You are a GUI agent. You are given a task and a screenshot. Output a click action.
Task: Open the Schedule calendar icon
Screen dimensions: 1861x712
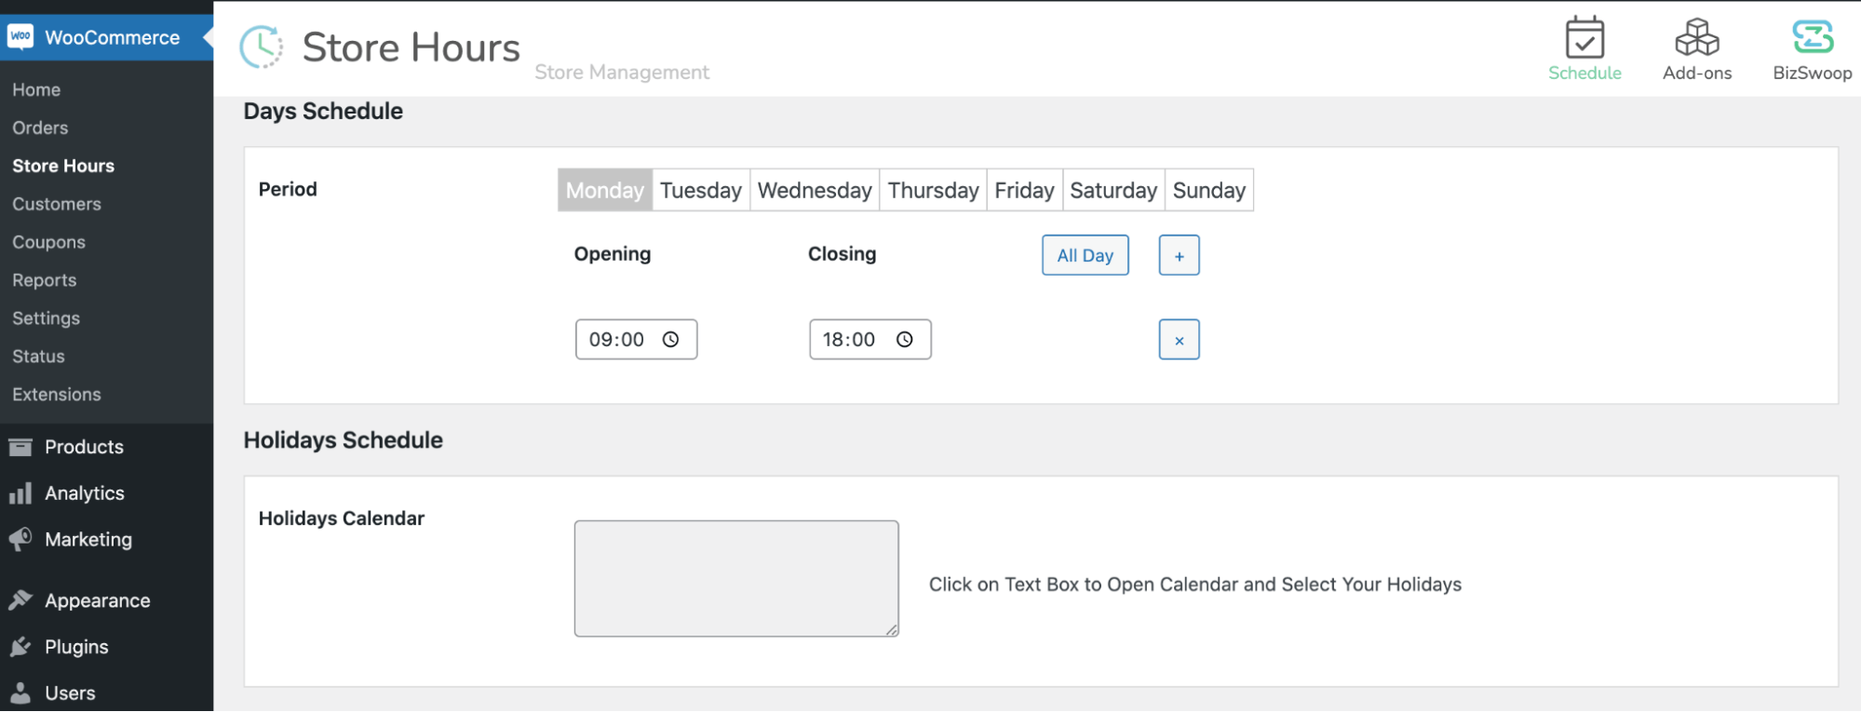point(1584,39)
